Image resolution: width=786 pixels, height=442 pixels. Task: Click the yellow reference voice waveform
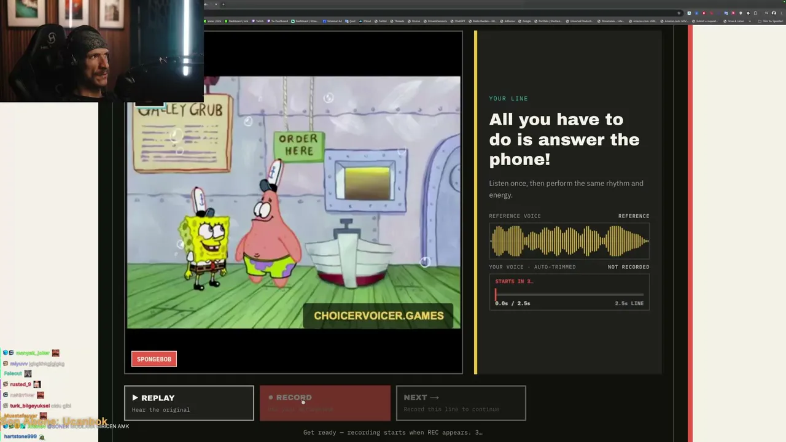point(569,241)
